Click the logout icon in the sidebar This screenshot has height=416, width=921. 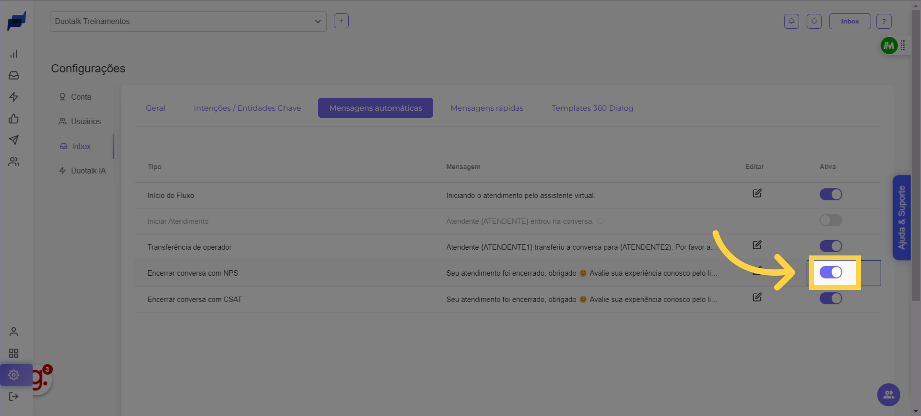[x=13, y=396]
